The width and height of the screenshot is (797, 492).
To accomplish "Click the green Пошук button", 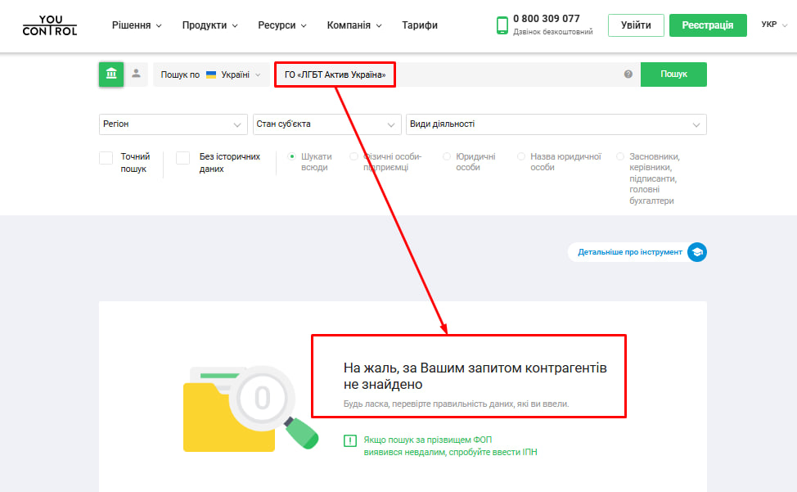I will [673, 74].
